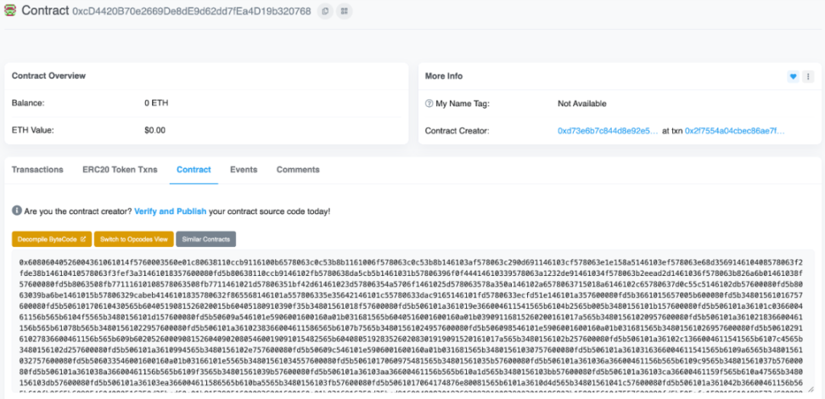Click help icon beside My Name Tag
Image resolution: width=825 pixels, height=399 pixels.
pyautogui.click(x=429, y=104)
